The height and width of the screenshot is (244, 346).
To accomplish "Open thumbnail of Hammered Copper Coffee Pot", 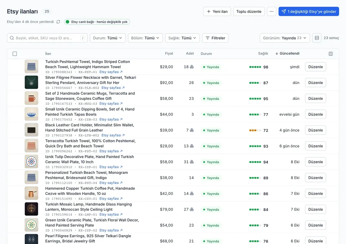I will coord(31,193).
